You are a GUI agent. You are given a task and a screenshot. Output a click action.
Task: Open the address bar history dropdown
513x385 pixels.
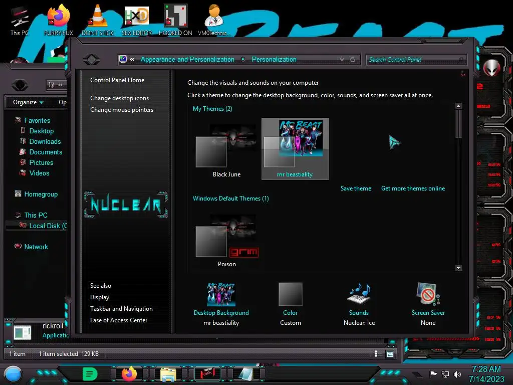[x=342, y=60]
